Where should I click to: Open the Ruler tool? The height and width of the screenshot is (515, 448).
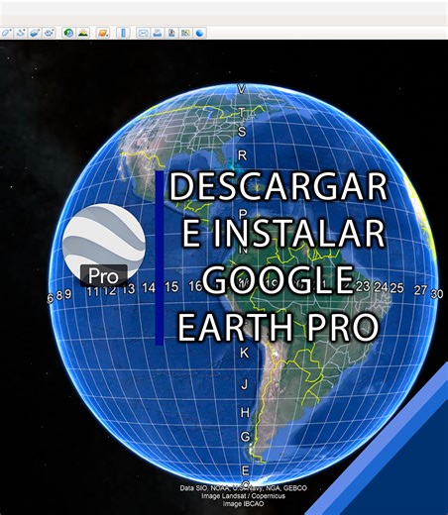(123, 33)
